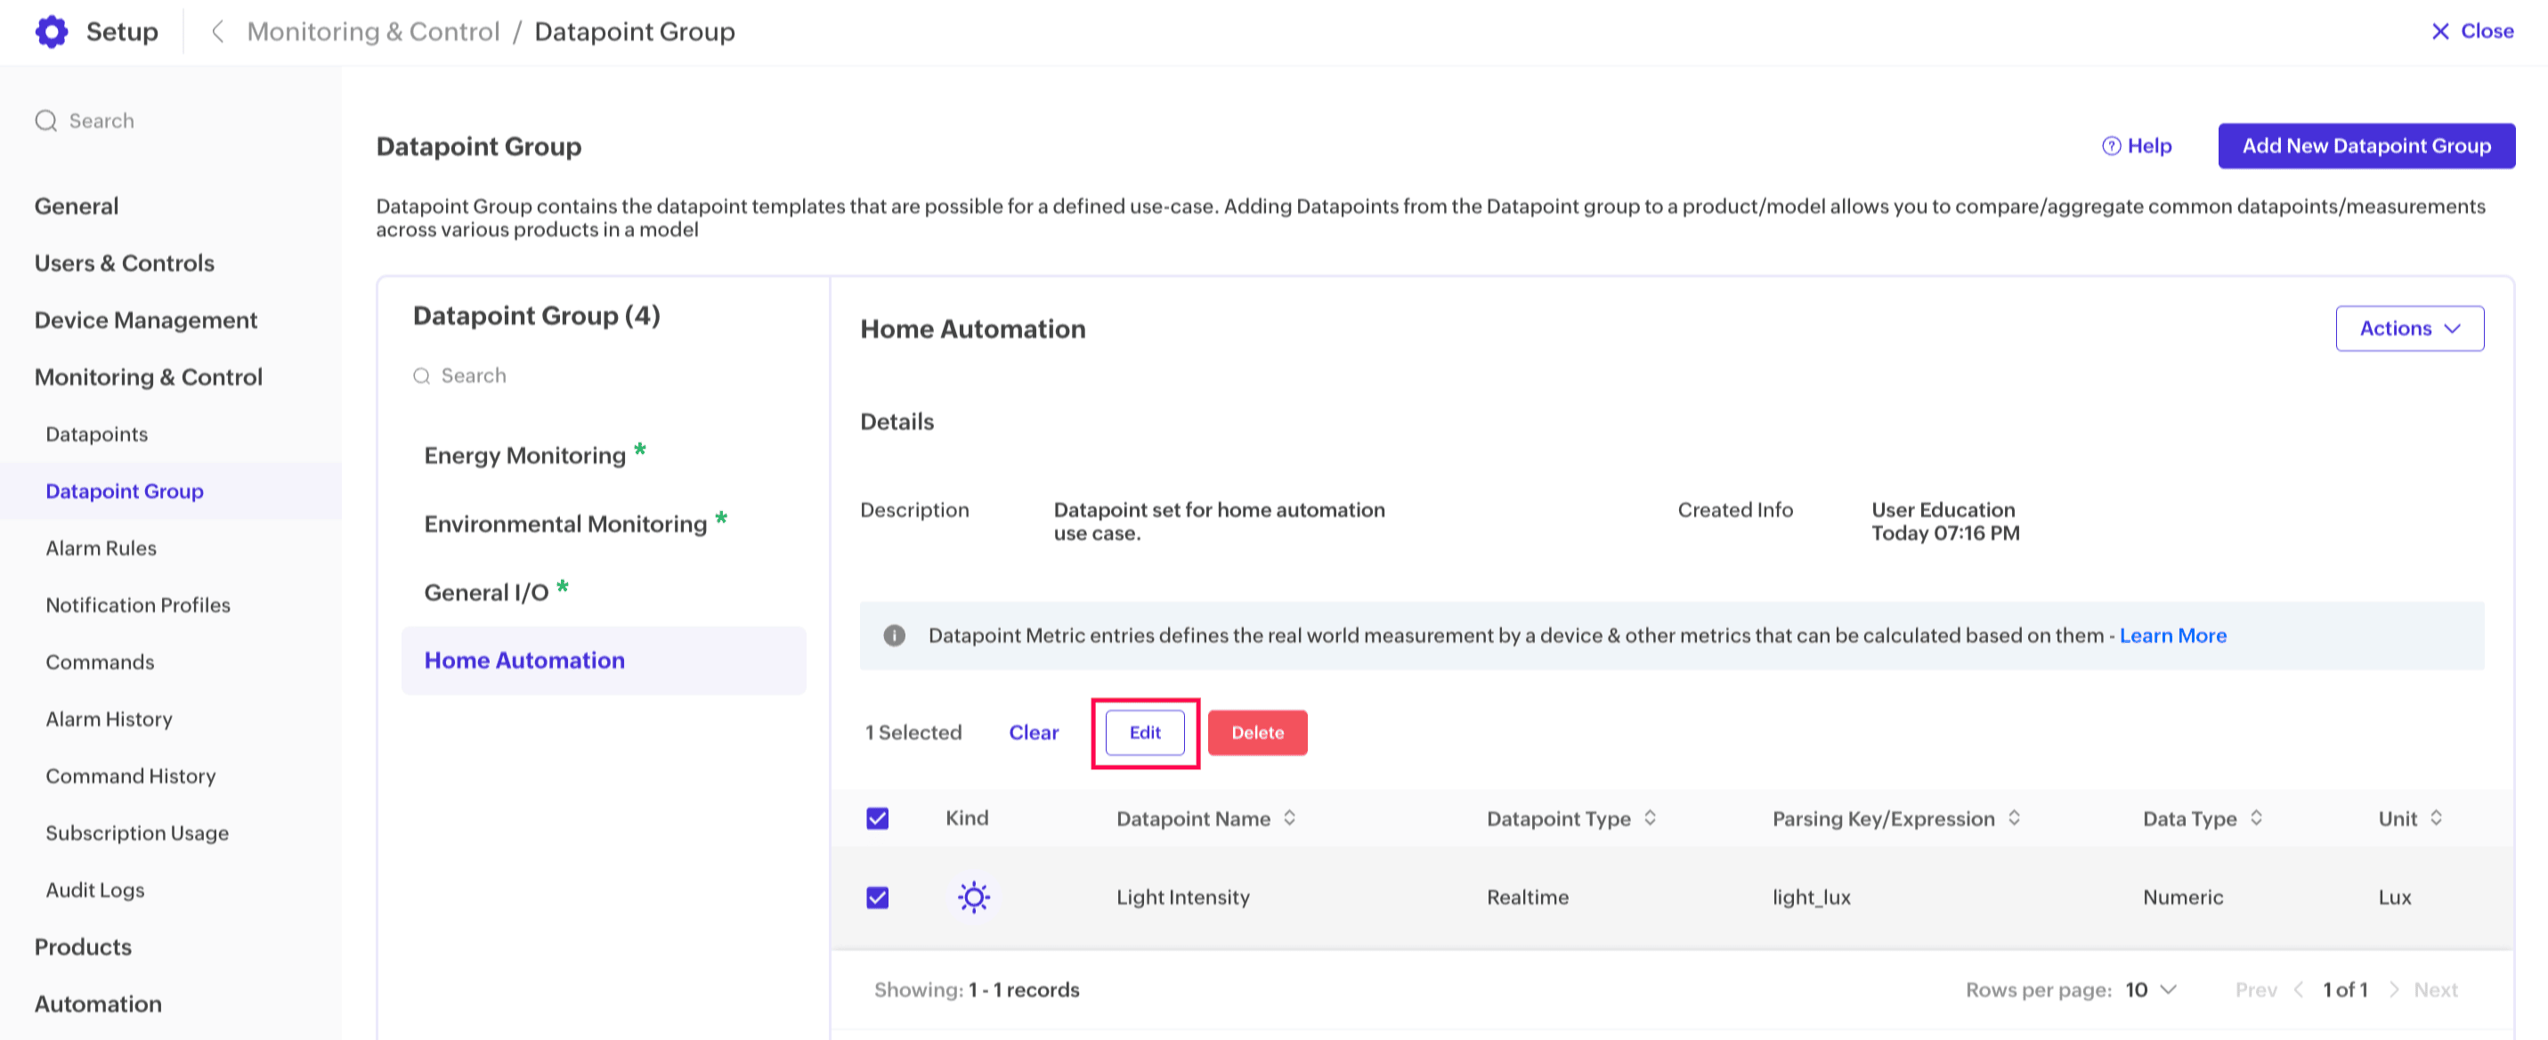The width and height of the screenshot is (2548, 1040).
Task: Sort by Datapoint Name column arrows
Action: (1290, 817)
